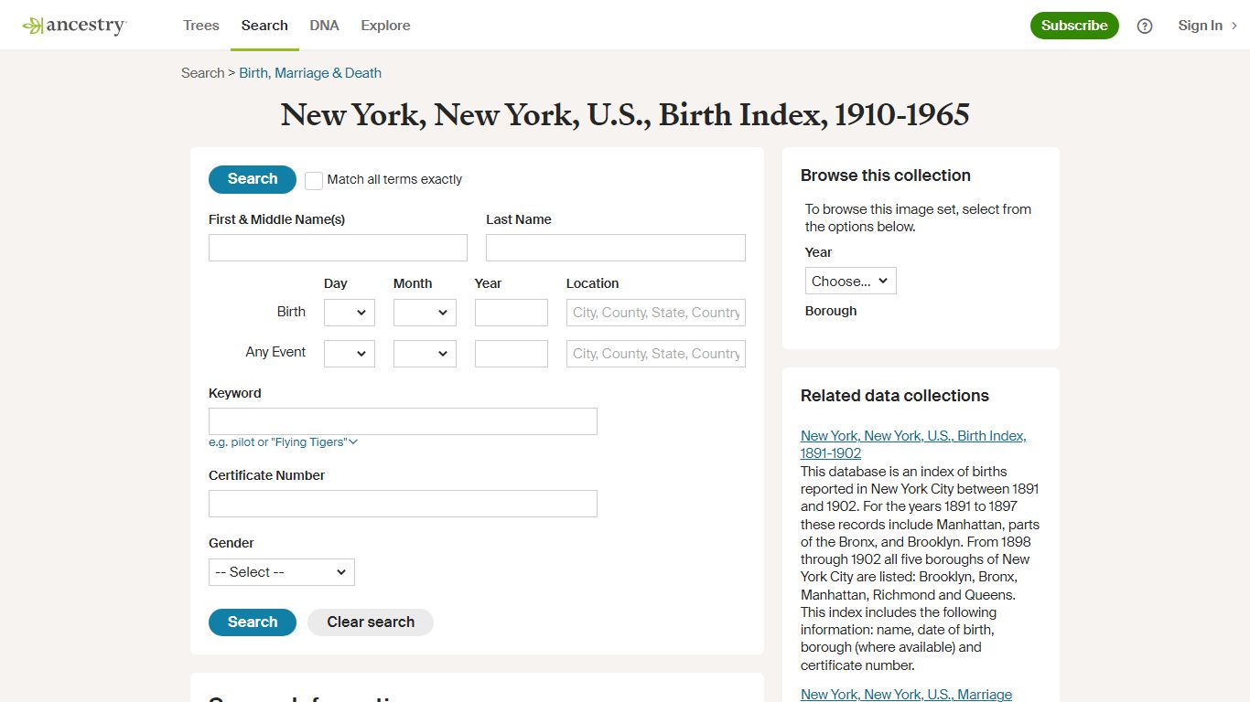Screen dimensions: 1250x702
Task: Open the DNA menu
Action: (x=324, y=26)
